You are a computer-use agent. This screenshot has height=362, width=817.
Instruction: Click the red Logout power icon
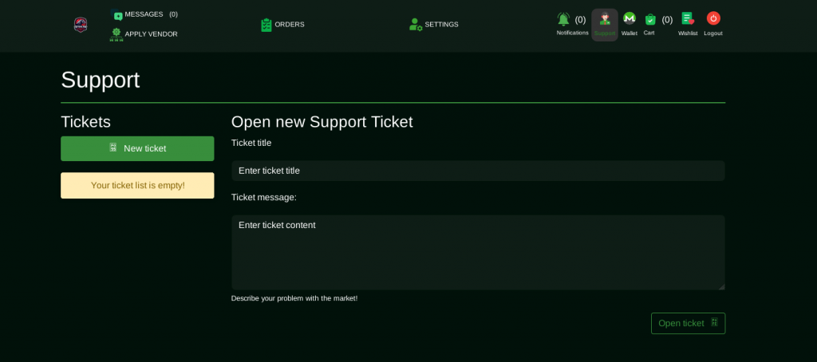click(x=713, y=18)
